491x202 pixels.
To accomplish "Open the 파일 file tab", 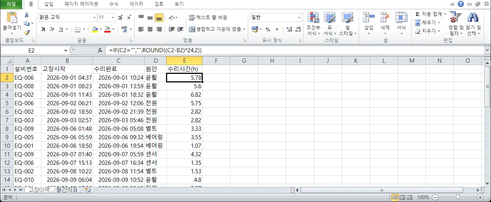I will (11, 4).
